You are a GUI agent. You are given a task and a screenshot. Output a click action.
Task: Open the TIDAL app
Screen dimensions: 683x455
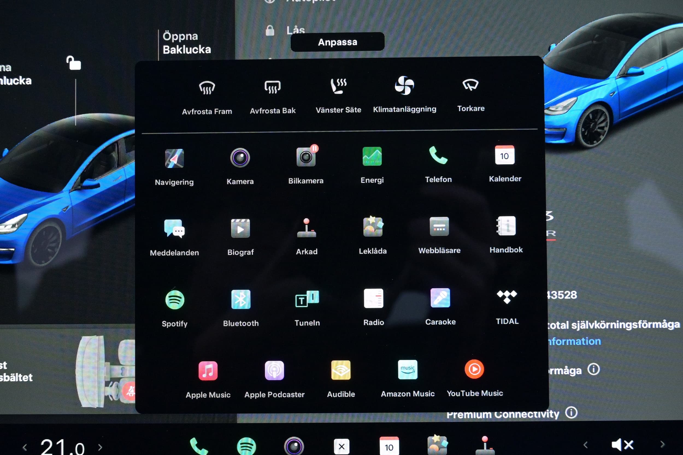(x=507, y=297)
